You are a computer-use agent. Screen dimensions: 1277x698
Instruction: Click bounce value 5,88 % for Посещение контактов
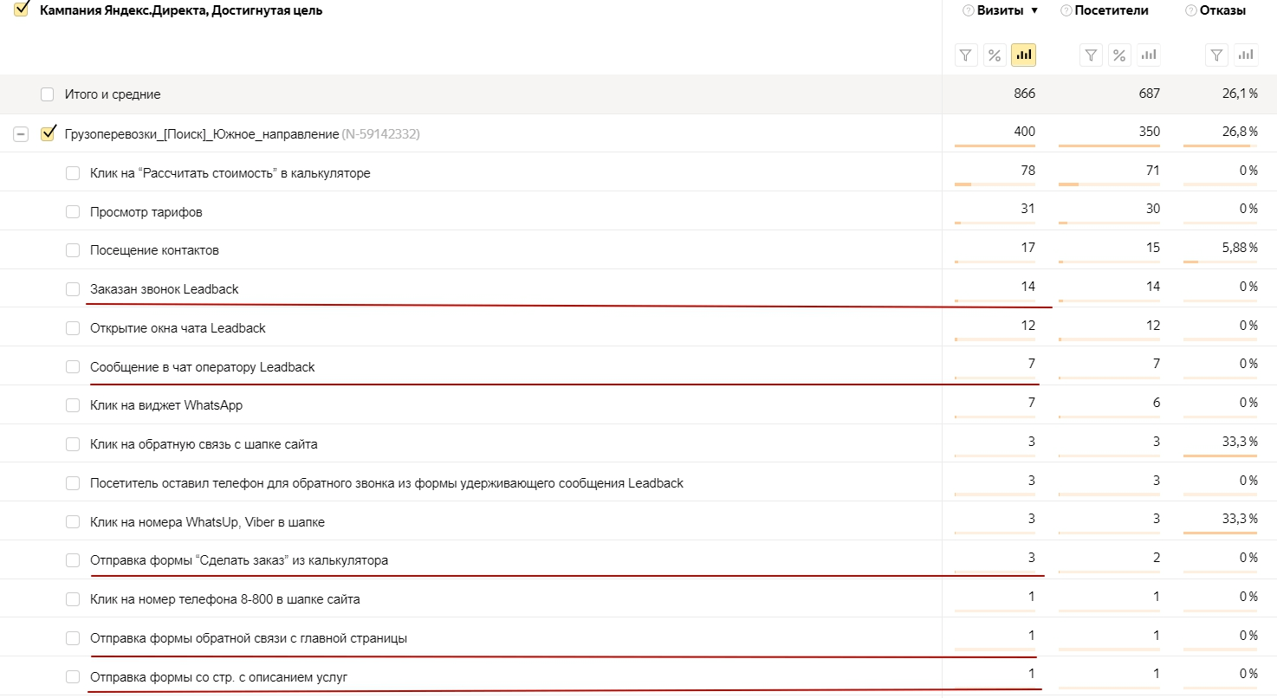click(1240, 248)
